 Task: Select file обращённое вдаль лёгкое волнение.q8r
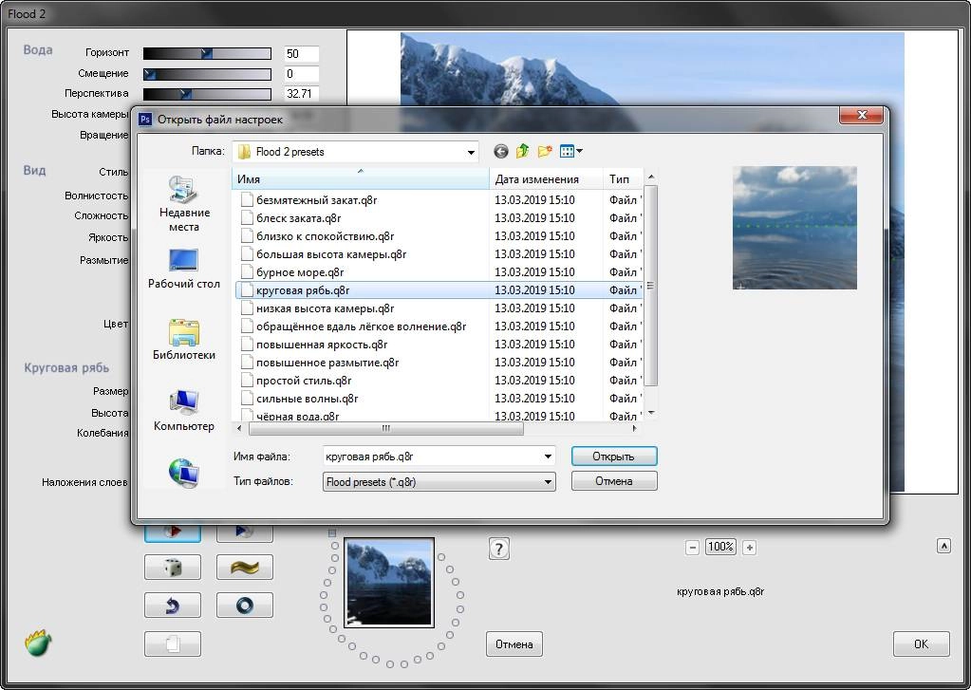361,326
